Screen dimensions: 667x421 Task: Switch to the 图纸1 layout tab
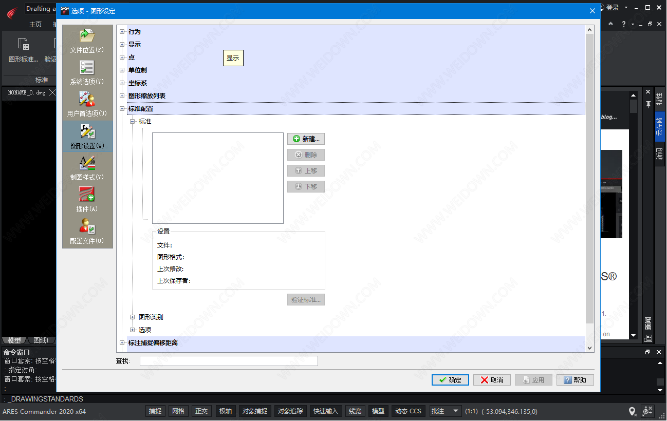[x=41, y=340]
